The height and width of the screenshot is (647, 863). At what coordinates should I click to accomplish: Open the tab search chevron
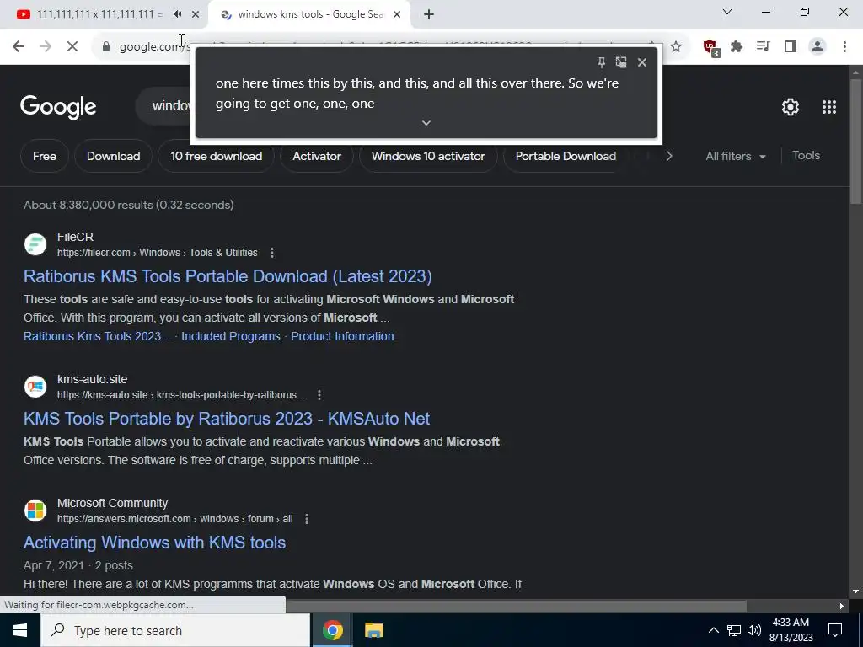727,12
